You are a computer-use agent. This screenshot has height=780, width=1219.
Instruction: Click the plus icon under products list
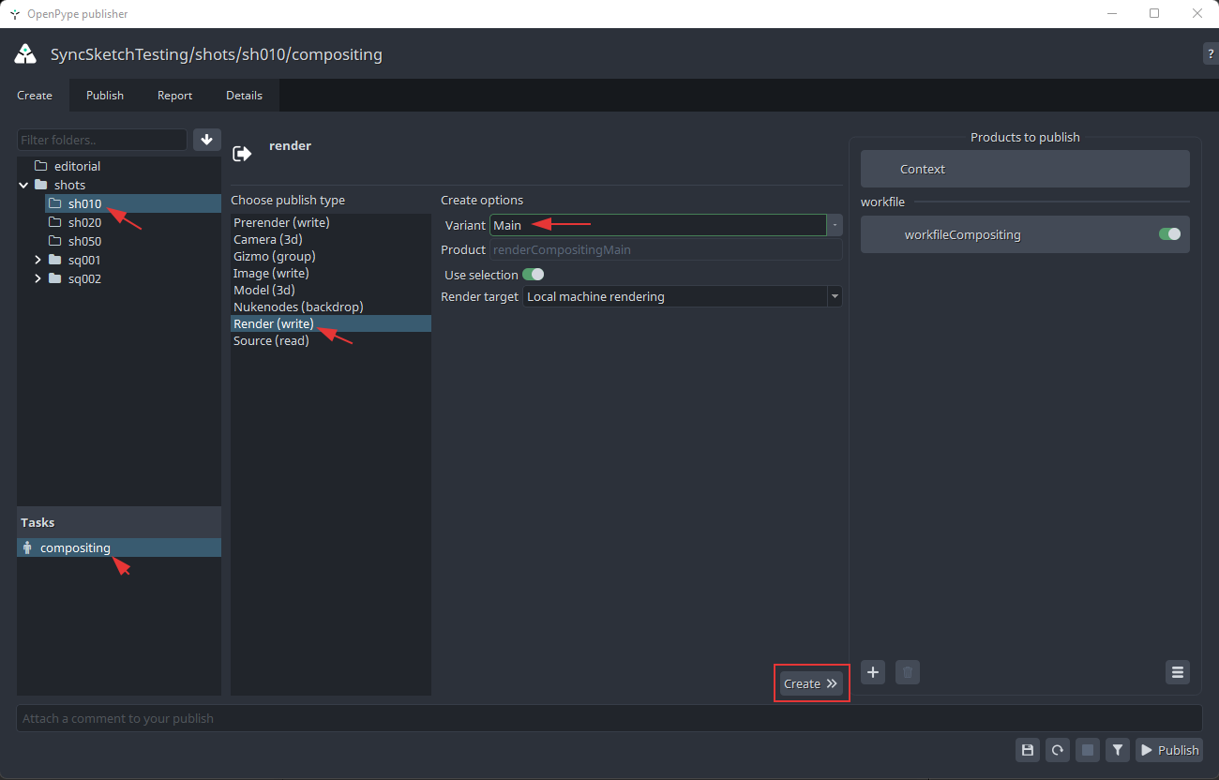873,671
